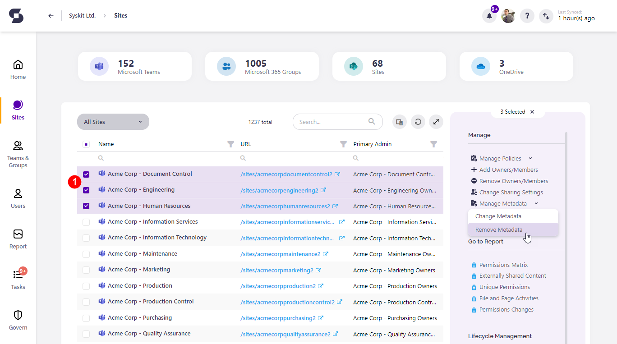Image resolution: width=617 pixels, height=344 pixels.
Task: Click the help question mark icon
Action: [x=527, y=16]
